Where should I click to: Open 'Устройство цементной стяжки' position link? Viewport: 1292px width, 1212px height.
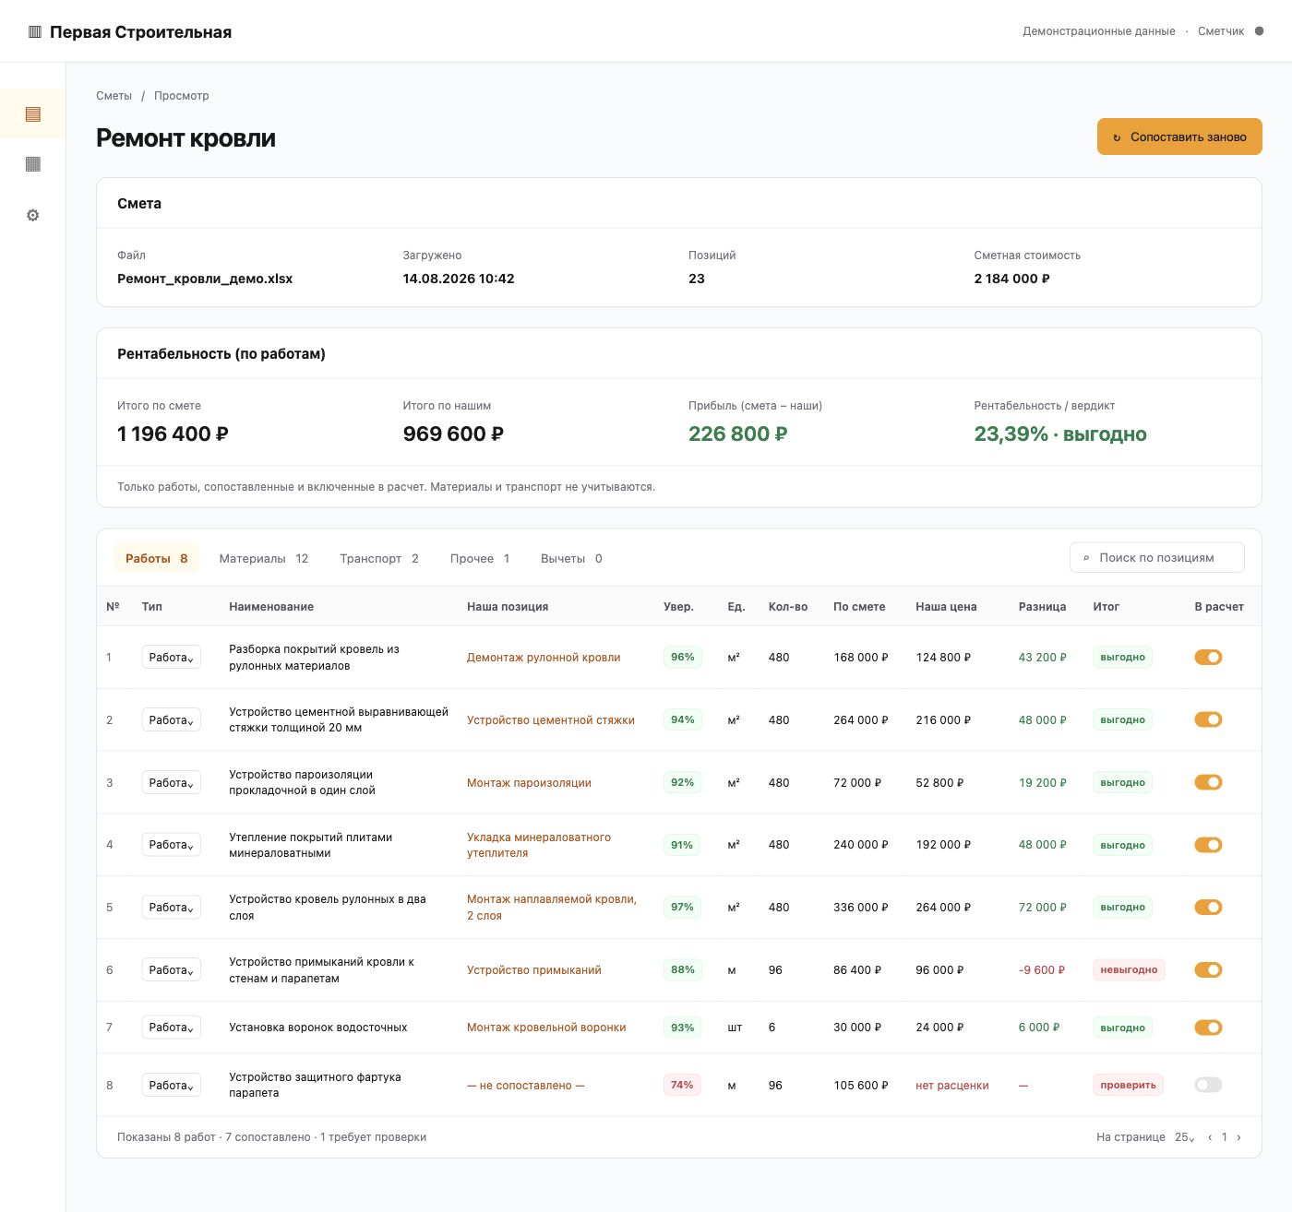[x=551, y=720]
